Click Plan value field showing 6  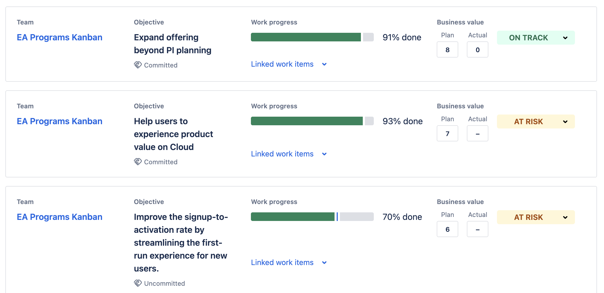pyautogui.click(x=447, y=229)
